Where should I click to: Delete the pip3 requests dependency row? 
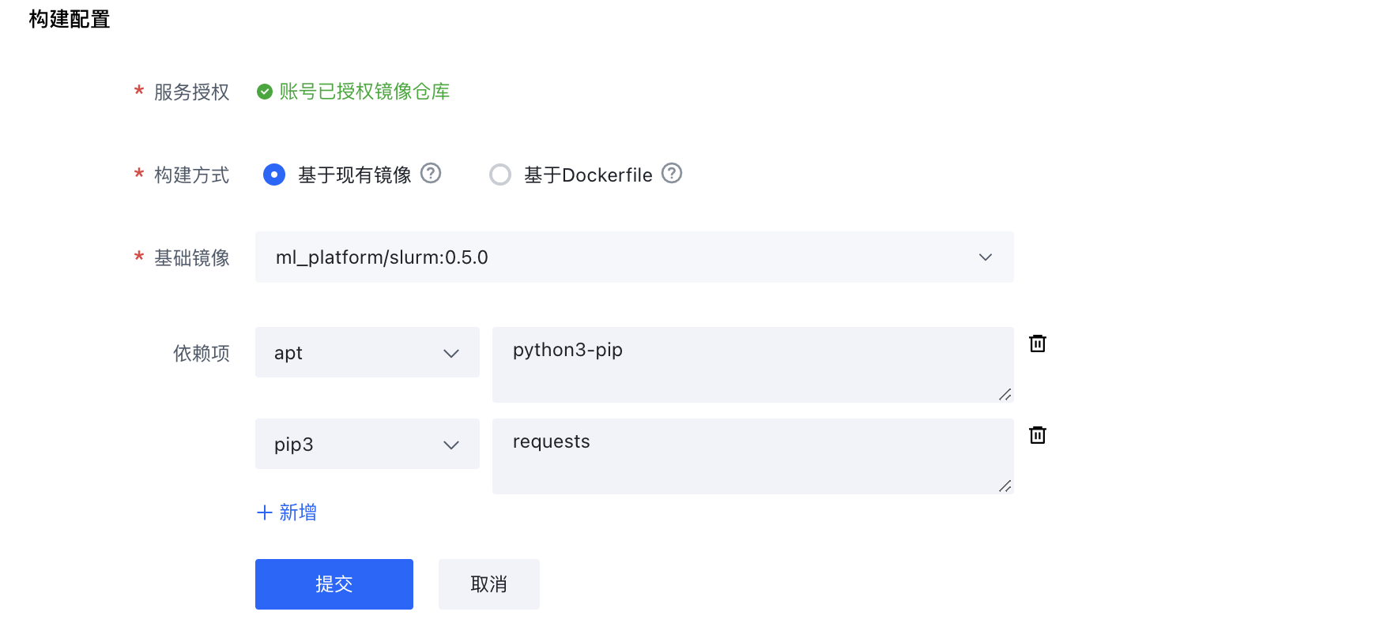[1038, 435]
